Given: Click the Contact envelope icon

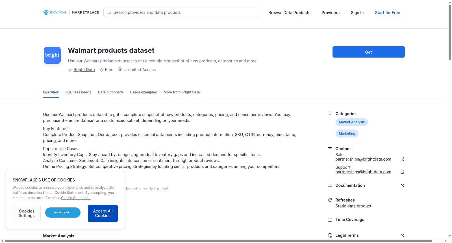Looking at the screenshot, I should click(x=330, y=149).
